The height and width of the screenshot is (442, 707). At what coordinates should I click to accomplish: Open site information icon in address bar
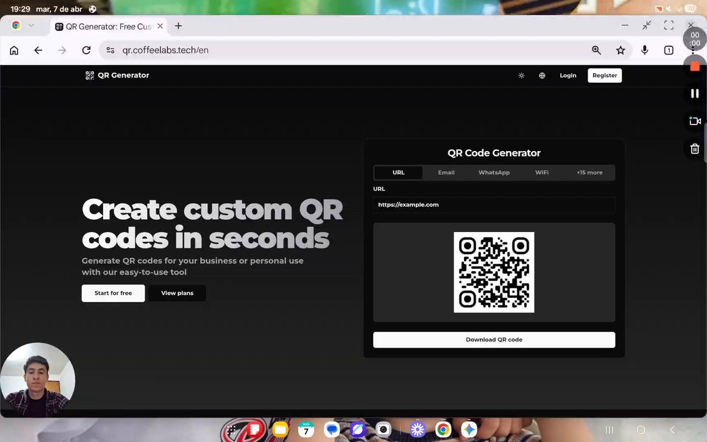[x=110, y=50]
